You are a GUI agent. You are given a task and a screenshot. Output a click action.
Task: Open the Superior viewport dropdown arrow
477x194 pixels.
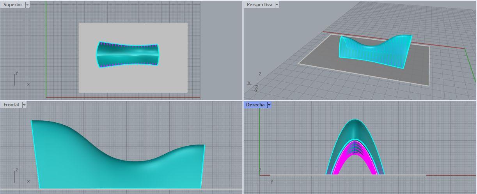pos(27,5)
